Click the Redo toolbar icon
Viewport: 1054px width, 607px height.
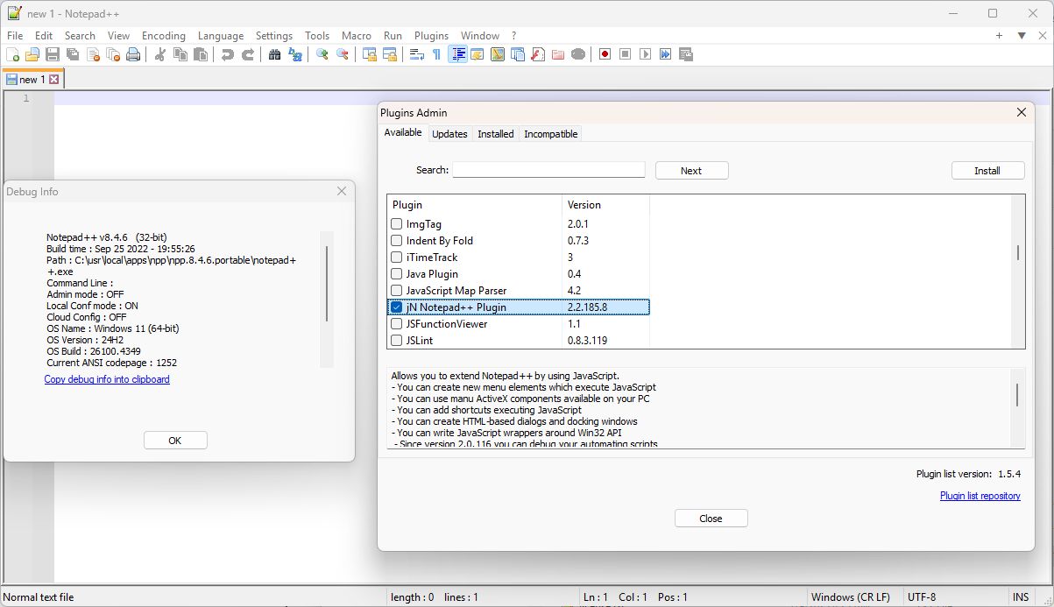point(248,54)
